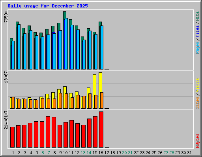Click the cyan Pages bar for day 16

102,47
